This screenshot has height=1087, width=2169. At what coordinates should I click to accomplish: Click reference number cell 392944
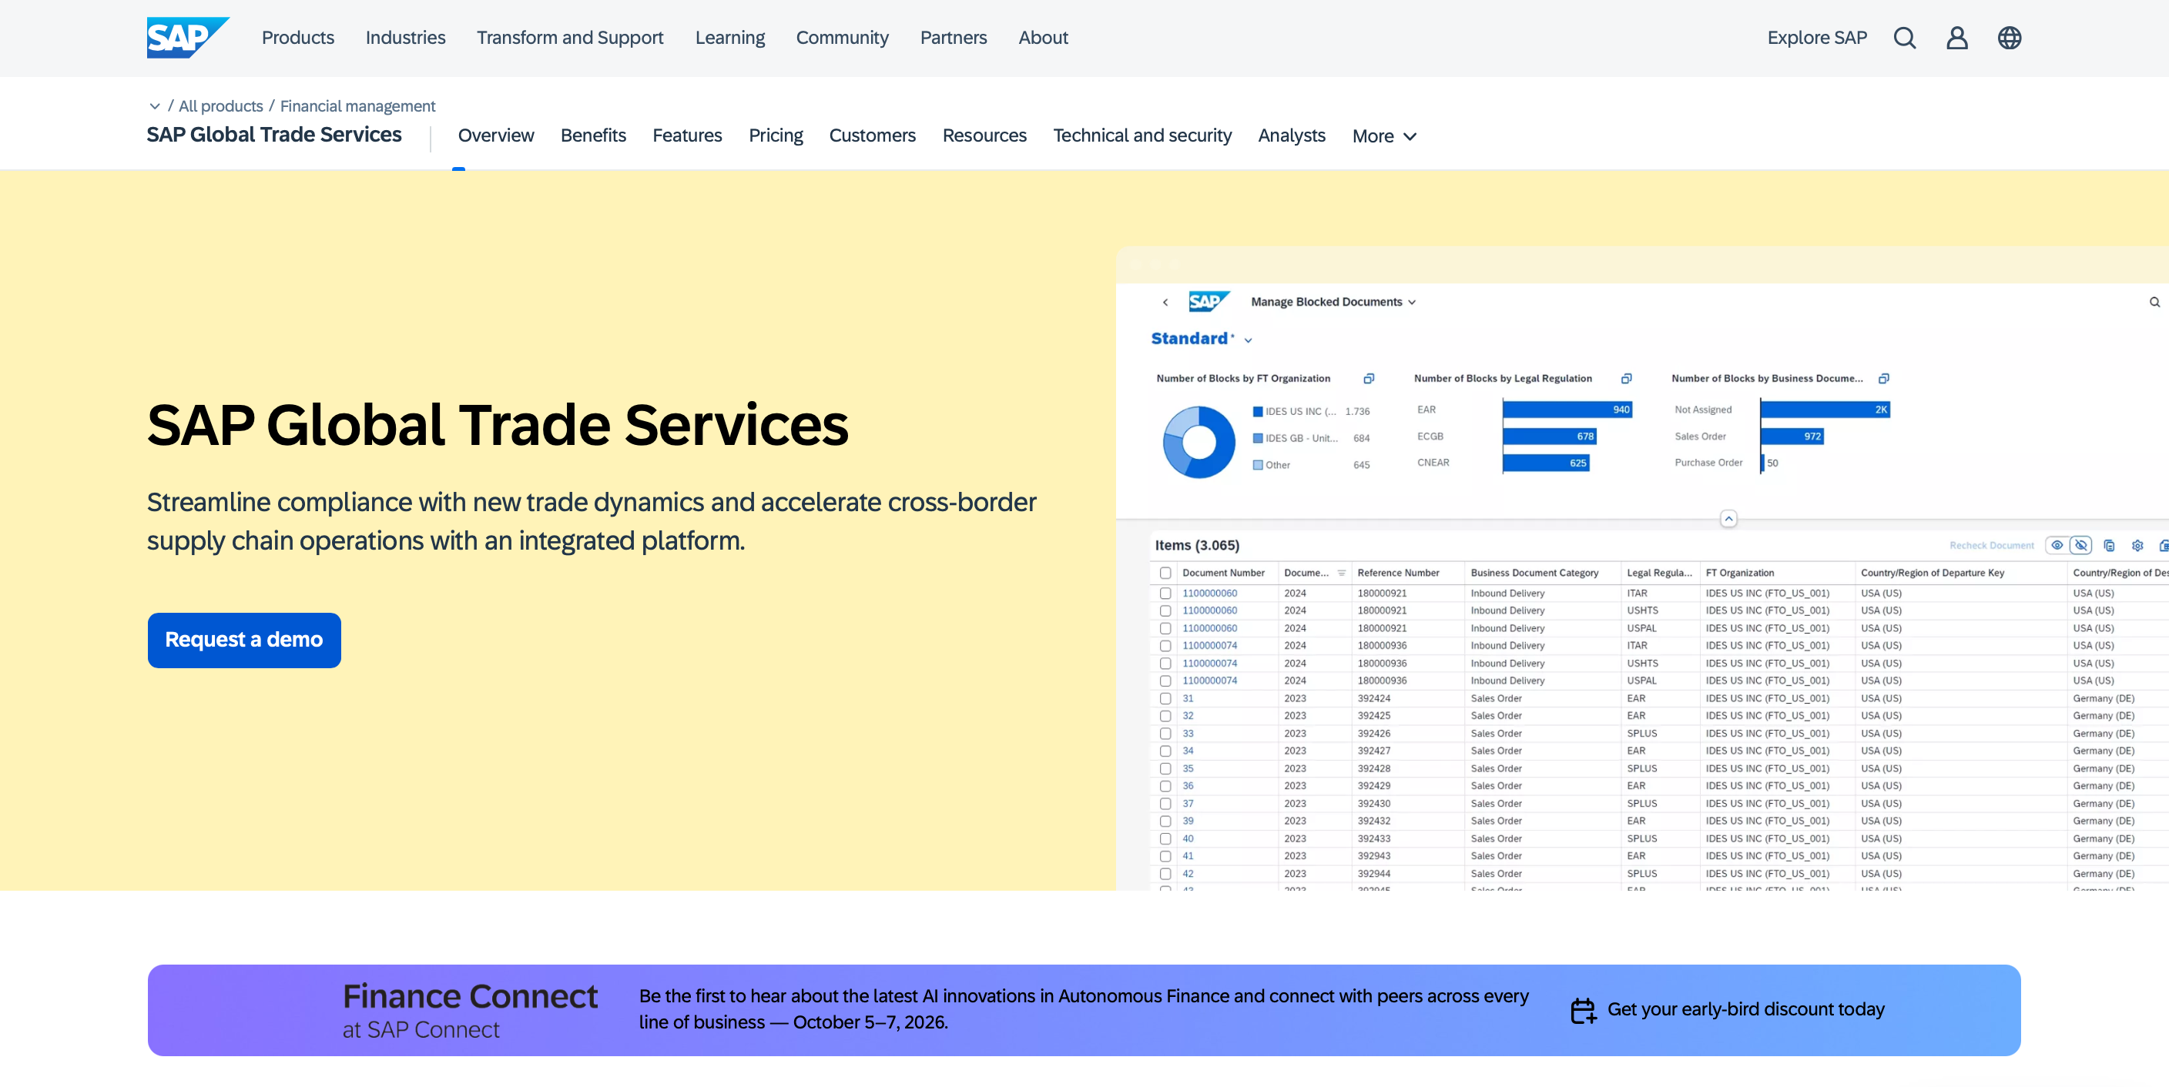1373,875
